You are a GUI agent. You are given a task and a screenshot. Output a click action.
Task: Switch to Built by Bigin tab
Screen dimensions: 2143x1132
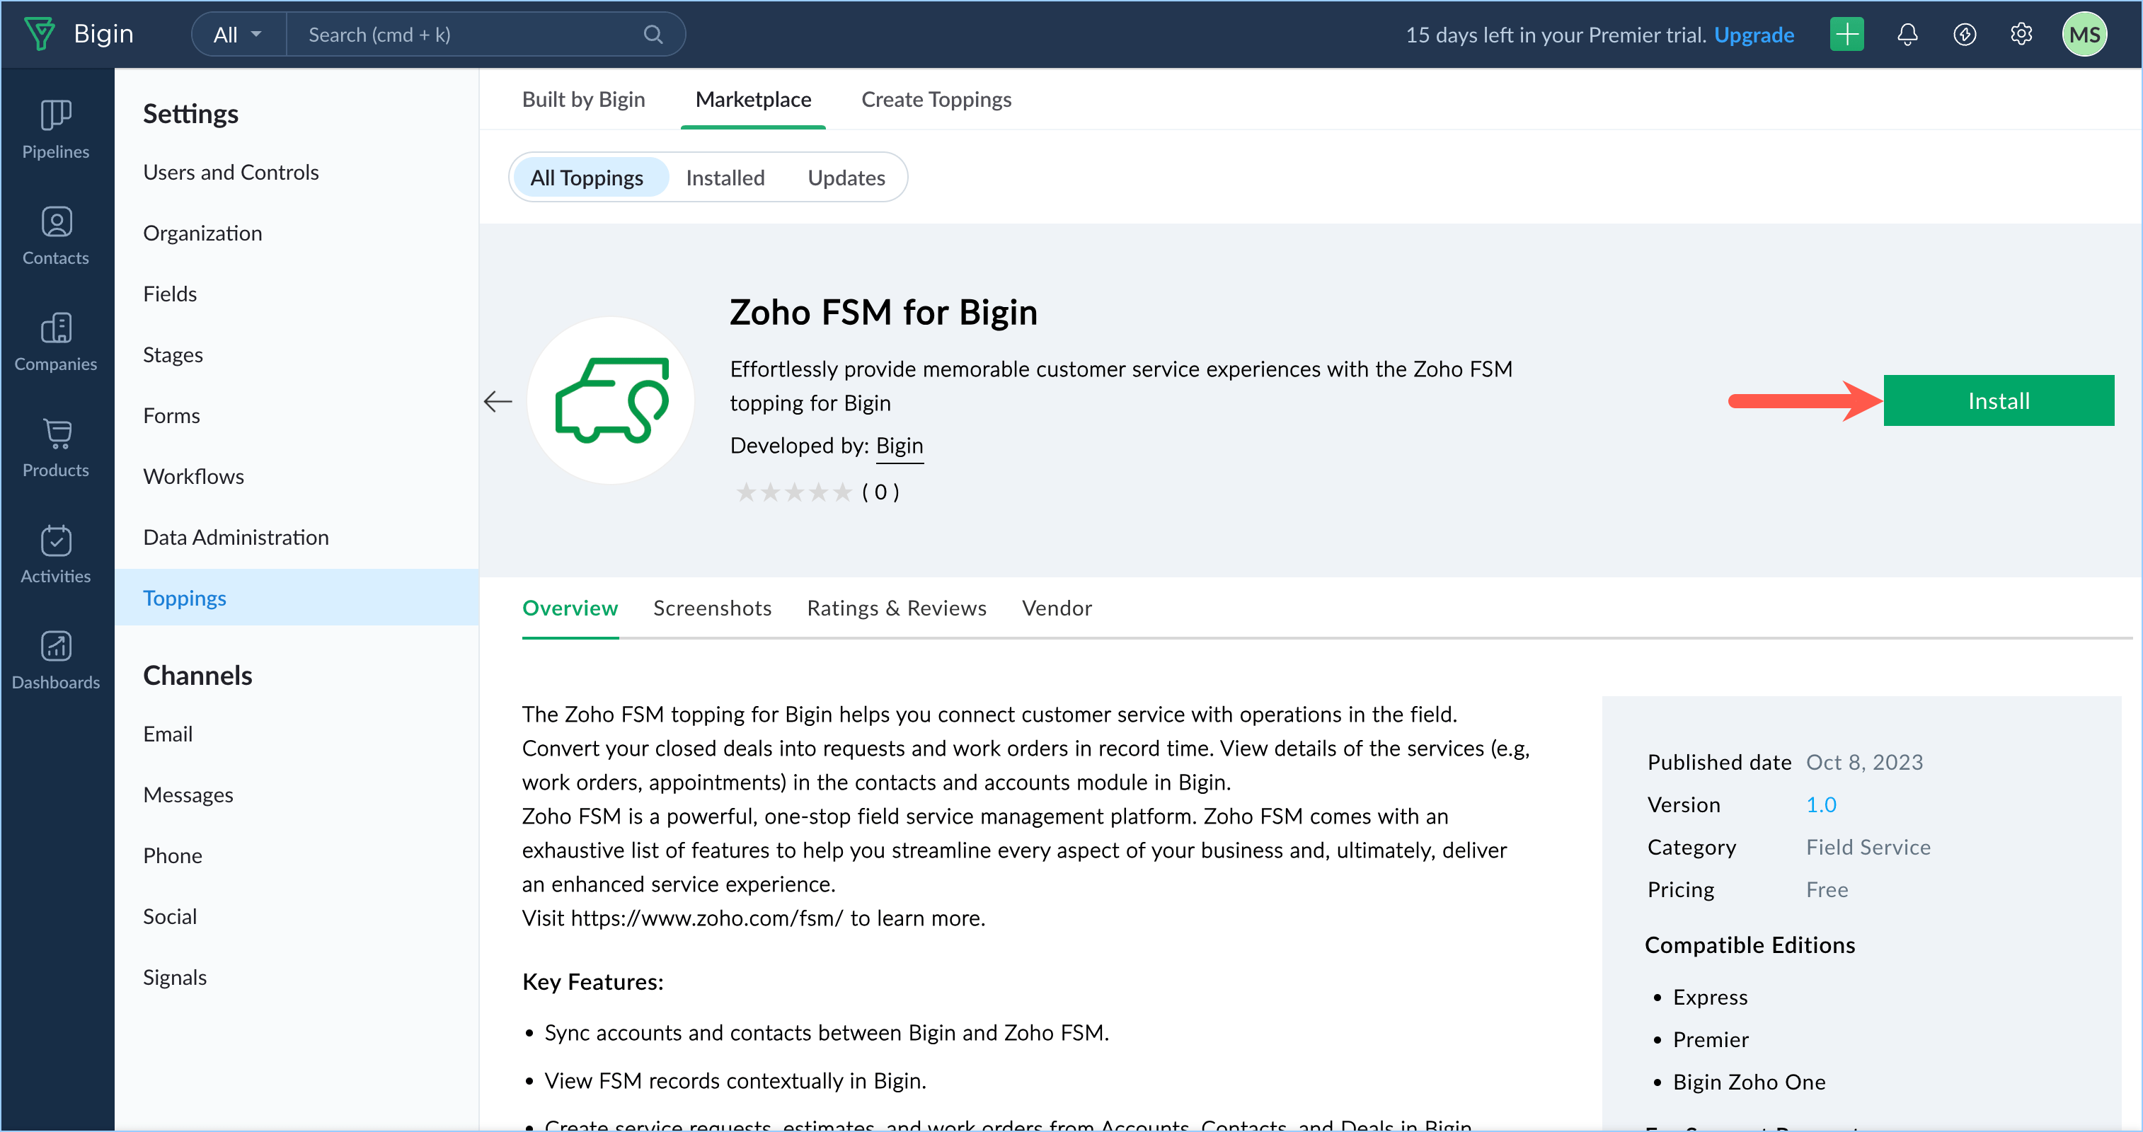pos(583,99)
